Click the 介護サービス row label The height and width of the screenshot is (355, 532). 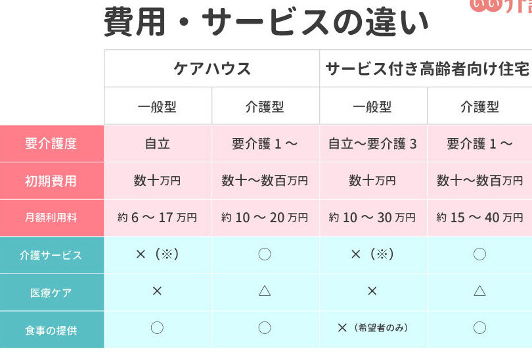[52, 255]
